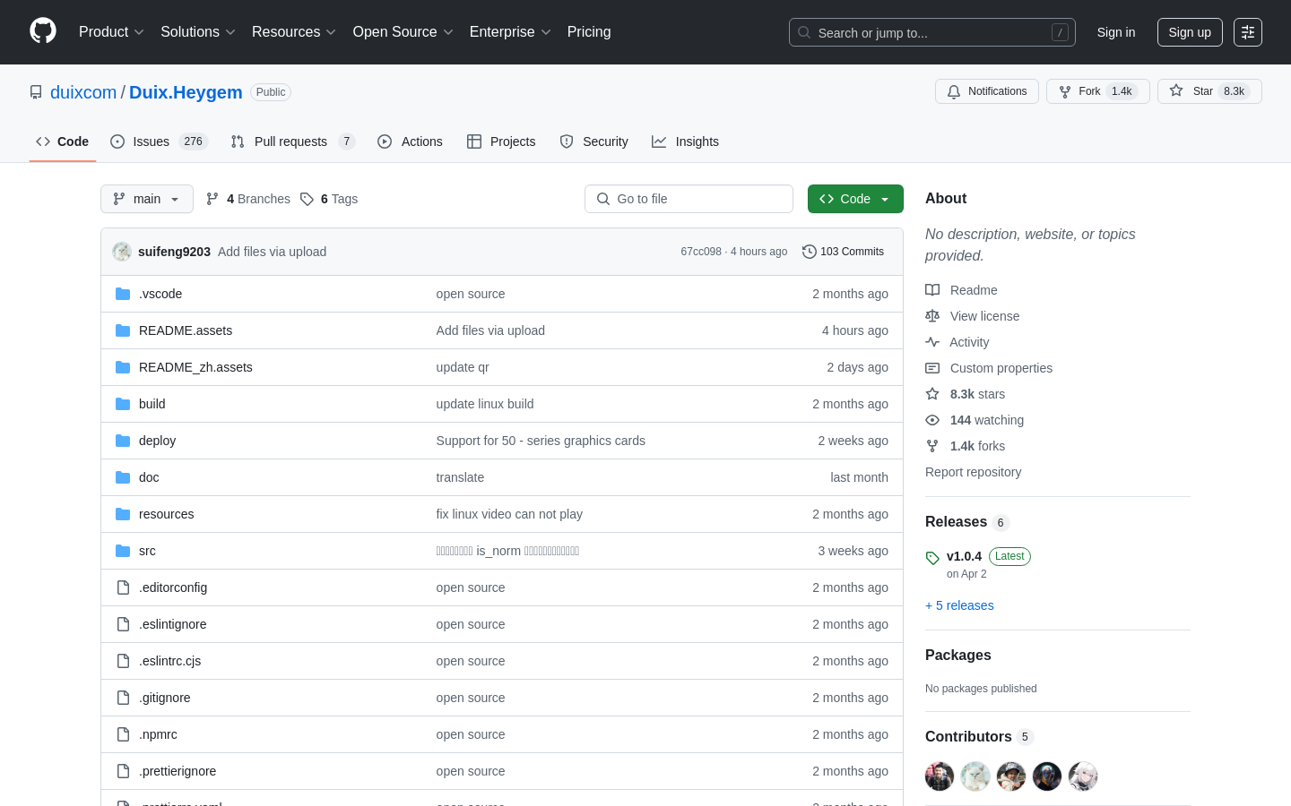Viewport: 1291px width, 806px height.
Task: Click the book icon next to Readme
Action: click(x=932, y=290)
